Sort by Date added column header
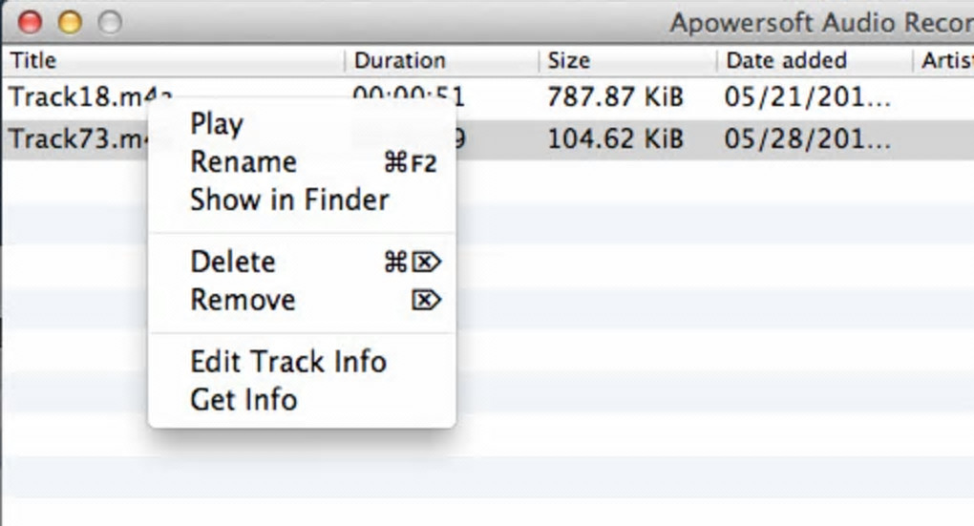974x526 pixels. pos(786,61)
